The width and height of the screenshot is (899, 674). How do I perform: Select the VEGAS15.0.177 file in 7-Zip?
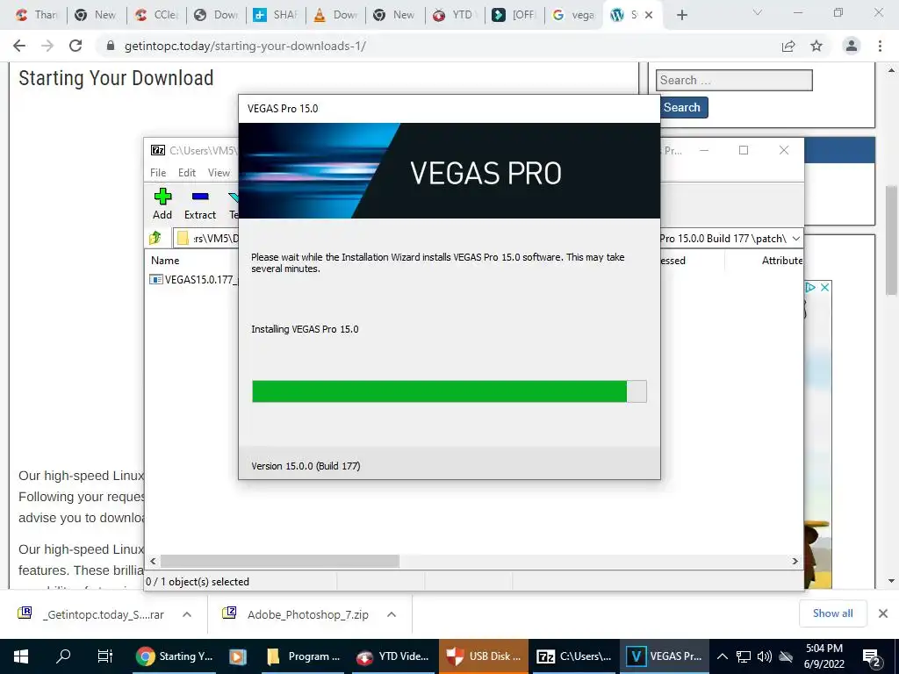coord(195,280)
